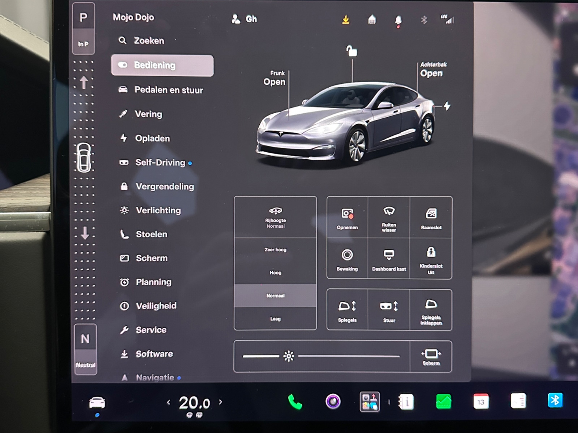Screen dimensions: 578x433
Task: Open the Software menu
Action: [146, 354]
